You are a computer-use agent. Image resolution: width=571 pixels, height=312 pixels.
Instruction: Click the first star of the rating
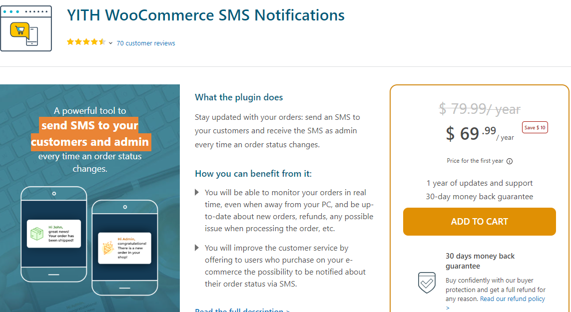pos(70,42)
